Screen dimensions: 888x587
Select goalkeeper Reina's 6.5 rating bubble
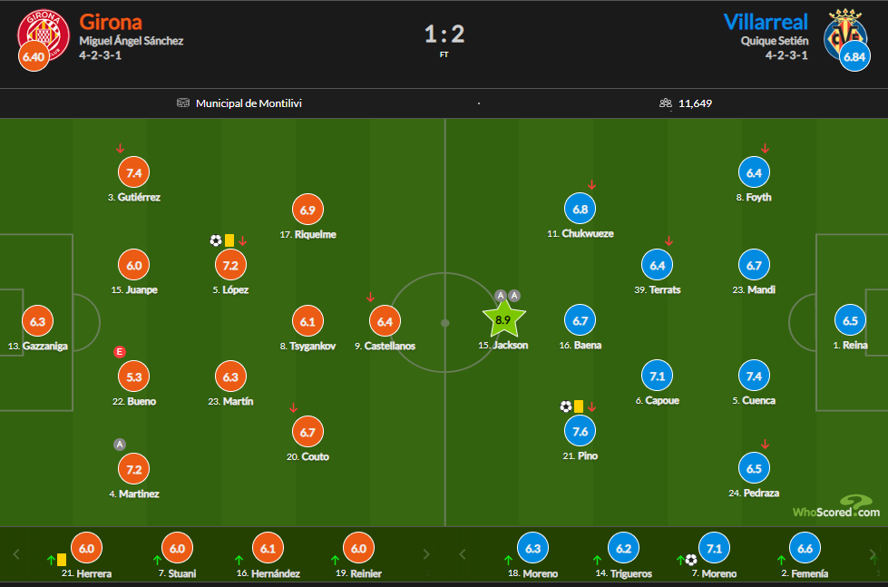click(x=849, y=320)
